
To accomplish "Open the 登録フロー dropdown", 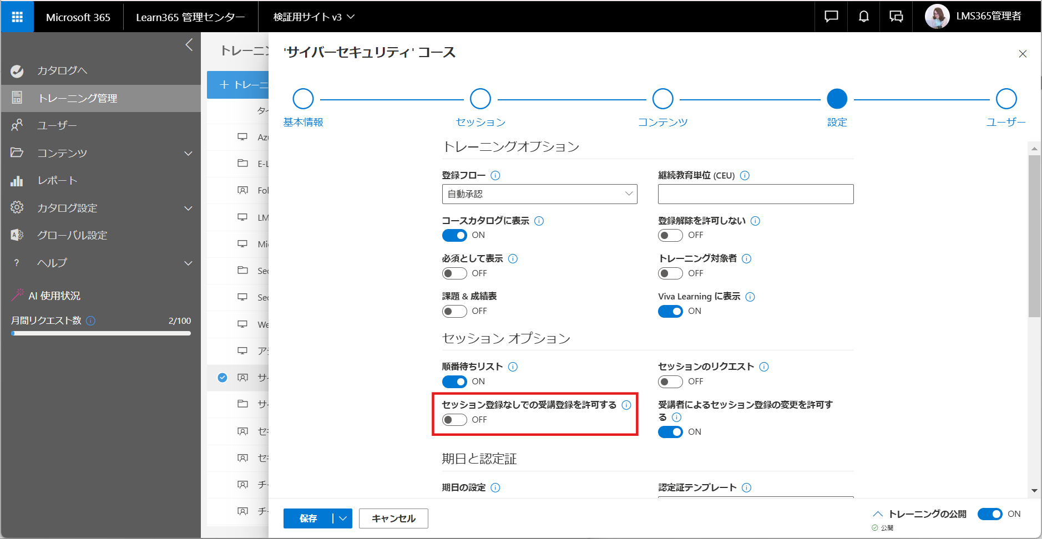I will pyautogui.click(x=539, y=194).
